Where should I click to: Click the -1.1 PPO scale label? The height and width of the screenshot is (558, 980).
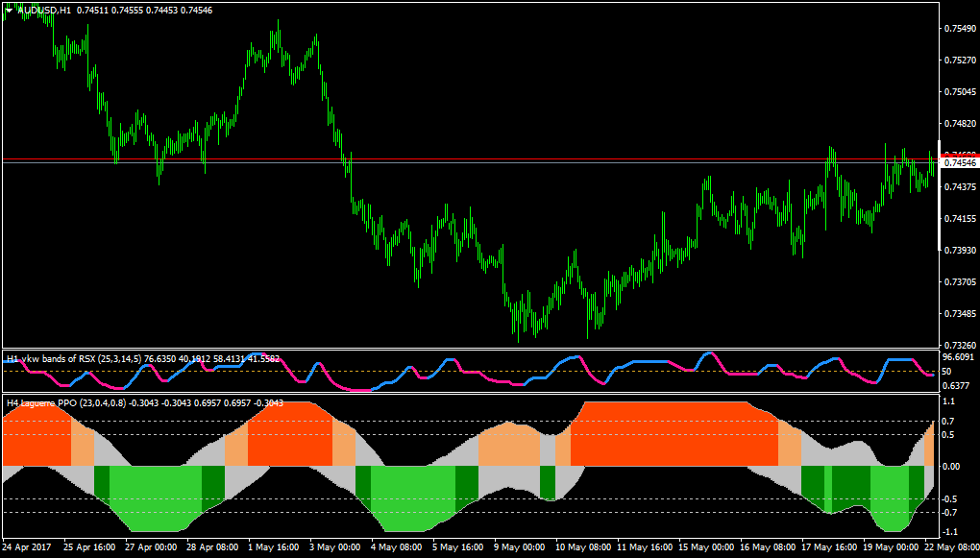[x=948, y=532]
